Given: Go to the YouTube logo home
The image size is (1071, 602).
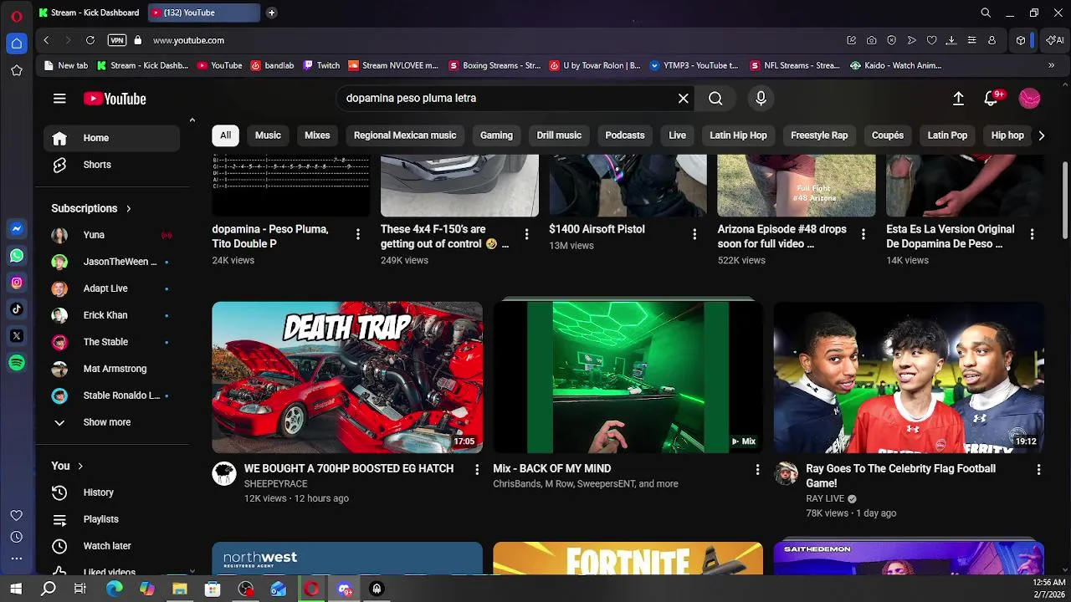Looking at the screenshot, I should [x=115, y=99].
